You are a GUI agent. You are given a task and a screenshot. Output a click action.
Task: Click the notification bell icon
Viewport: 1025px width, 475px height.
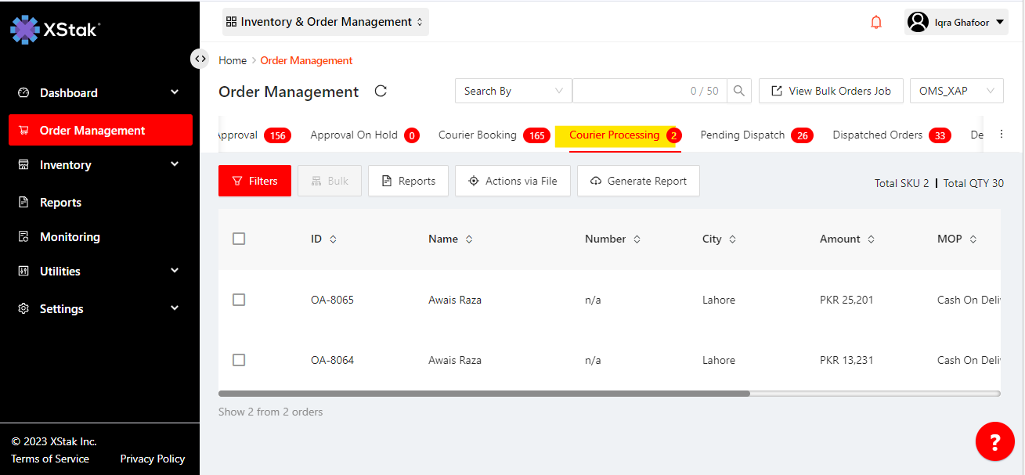pyautogui.click(x=876, y=22)
